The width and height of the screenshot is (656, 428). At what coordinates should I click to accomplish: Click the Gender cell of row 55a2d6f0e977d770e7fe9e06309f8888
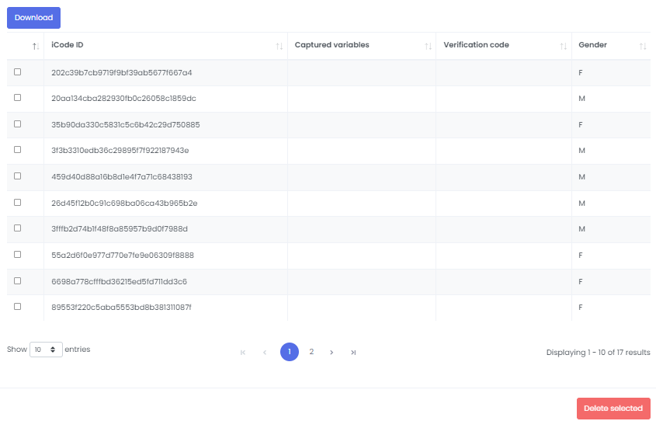click(581, 255)
